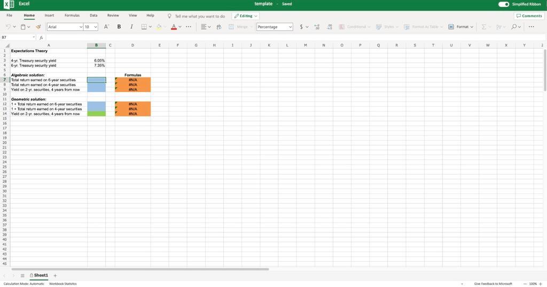Switch to the View tab

click(x=133, y=15)
